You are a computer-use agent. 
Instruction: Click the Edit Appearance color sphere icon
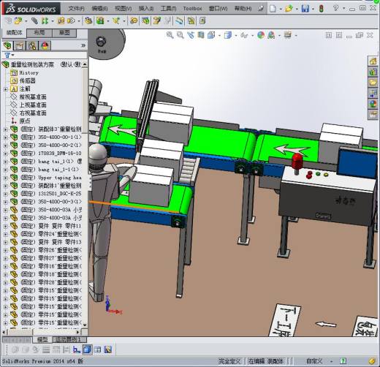(x=261, y=35)
